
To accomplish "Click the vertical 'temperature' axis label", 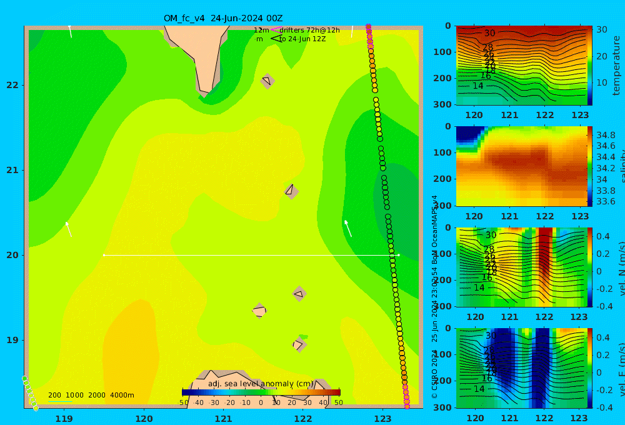I will [616, 66].
